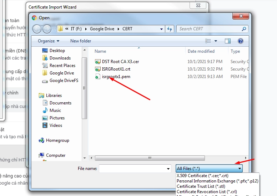The image size is (277, 196).
Task: Click the refresh button beside address bar
Action: click(170, 29)
